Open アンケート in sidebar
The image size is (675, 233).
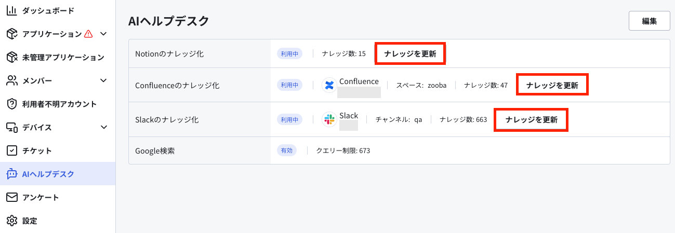[x=58, y=197]
